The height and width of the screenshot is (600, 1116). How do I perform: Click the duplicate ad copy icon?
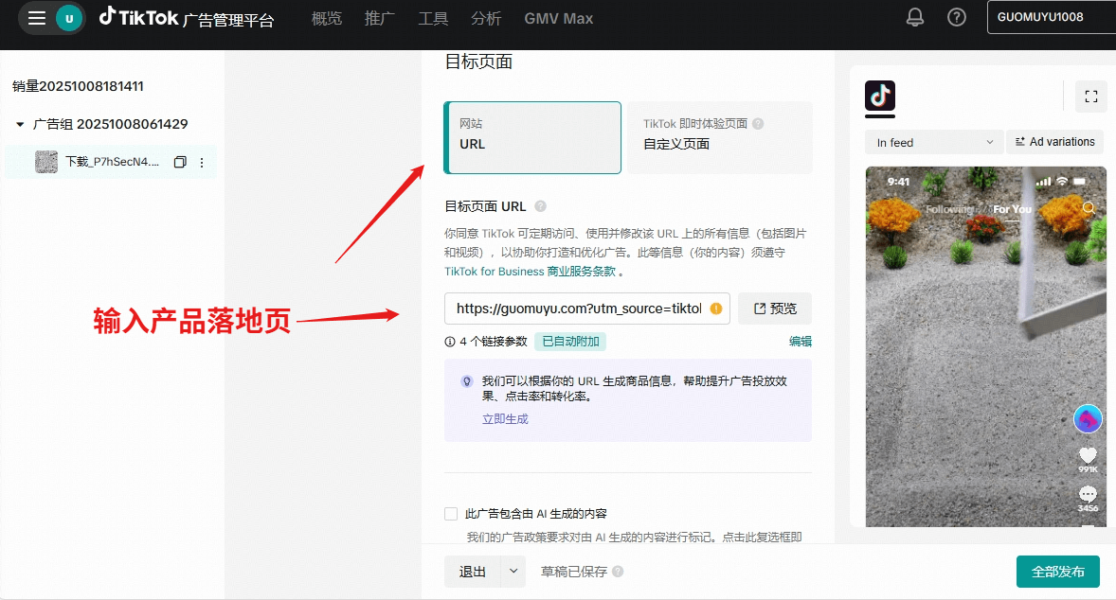(x=180, y=163)
